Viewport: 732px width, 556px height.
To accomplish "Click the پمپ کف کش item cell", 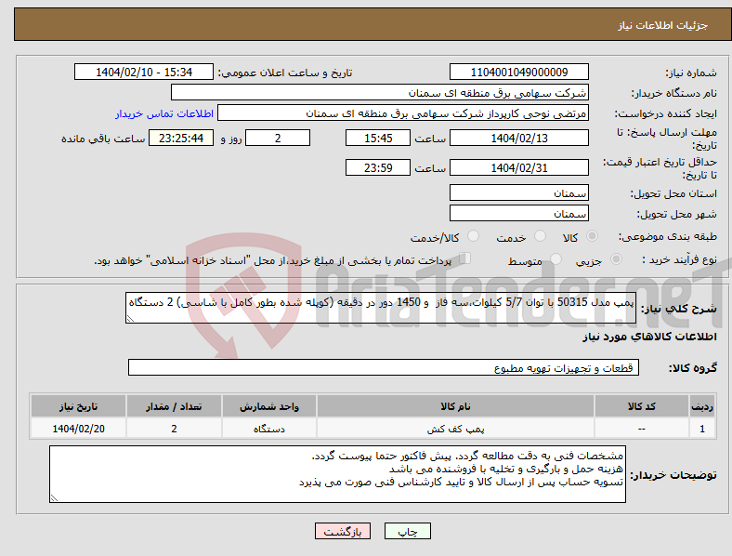I will click(x=455, y=429).
